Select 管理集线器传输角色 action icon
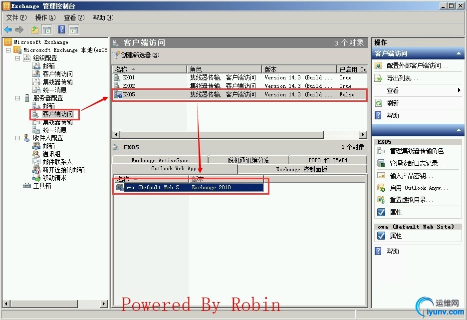This screenshot has width=467, height=320. click(x=381, y=151)
